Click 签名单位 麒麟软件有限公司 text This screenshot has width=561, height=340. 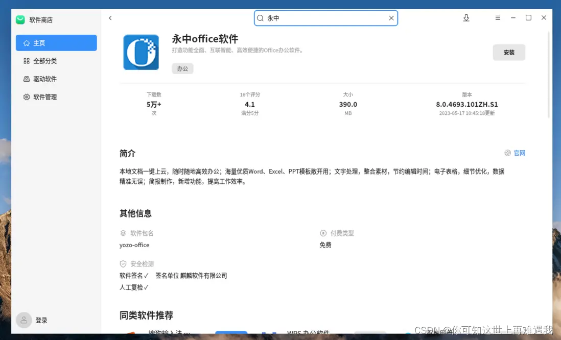[191, 276]
